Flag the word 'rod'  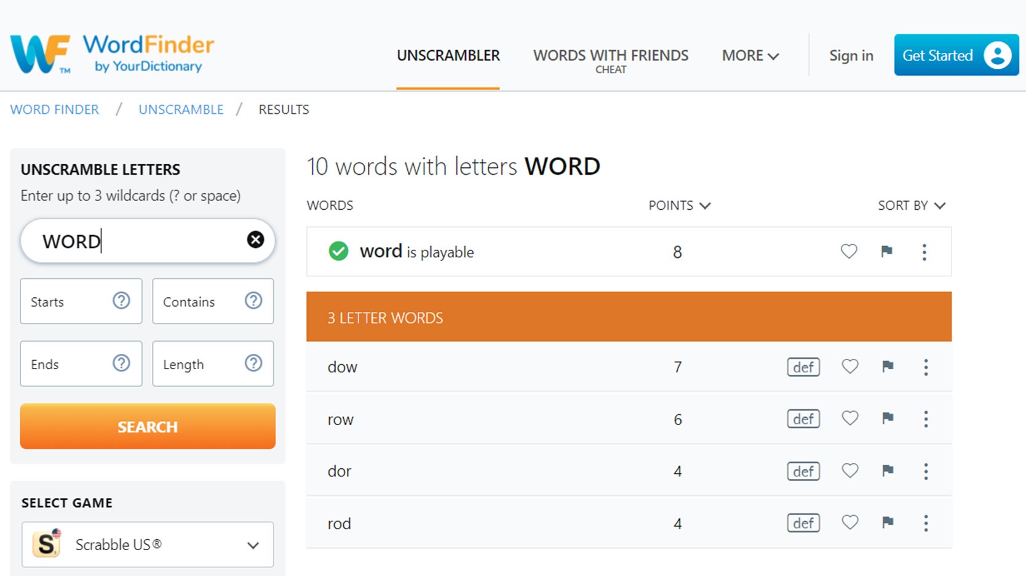[x=888, y=522]
